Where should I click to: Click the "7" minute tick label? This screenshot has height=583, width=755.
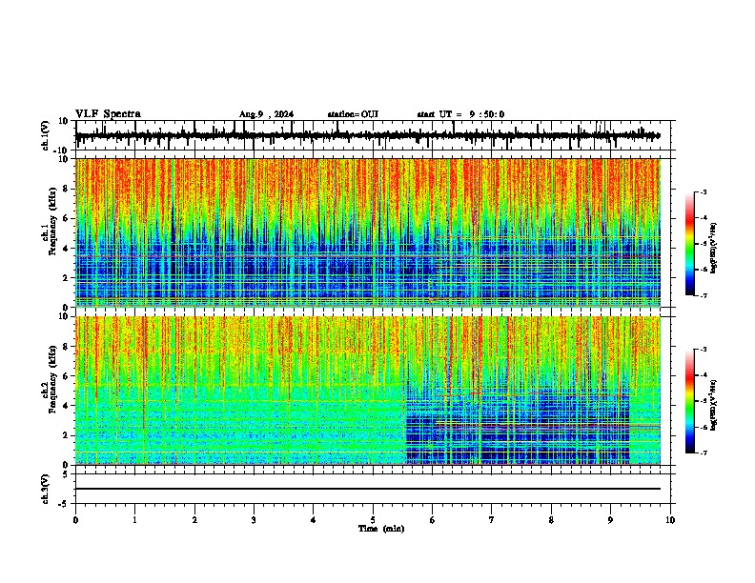click(x=492, y=520)
